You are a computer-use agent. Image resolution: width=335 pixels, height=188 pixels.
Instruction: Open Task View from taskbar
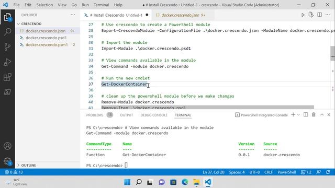(x=150, y=182)
